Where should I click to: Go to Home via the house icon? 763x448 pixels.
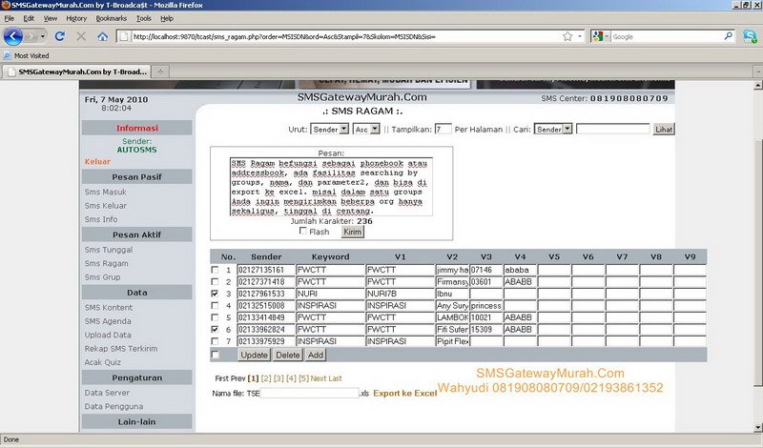(102, 36)
